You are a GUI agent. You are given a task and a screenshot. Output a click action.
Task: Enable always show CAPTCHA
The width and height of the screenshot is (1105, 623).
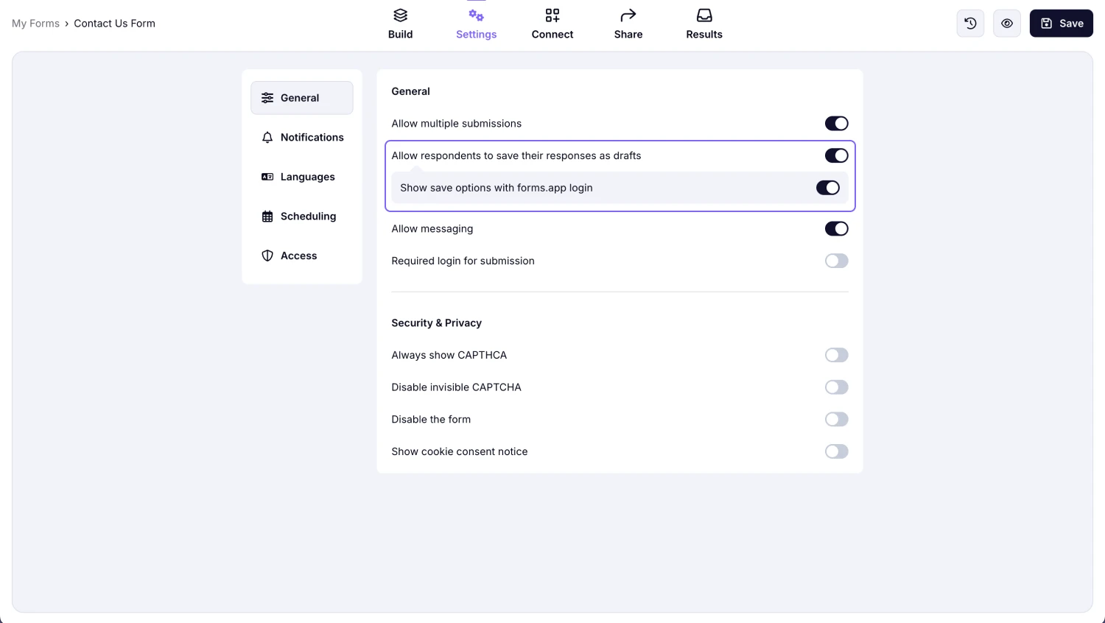coord(836,355)
